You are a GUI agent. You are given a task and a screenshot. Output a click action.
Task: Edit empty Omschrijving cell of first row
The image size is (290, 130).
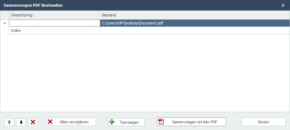(x=55, y=23)
